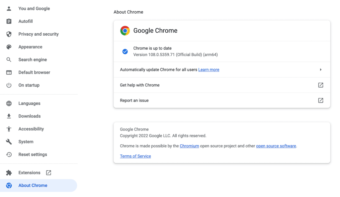The height and width of the screenshot is (197, 340).
Task: Click the external link icon beside Report an issue
Action: tap(320, 100)
